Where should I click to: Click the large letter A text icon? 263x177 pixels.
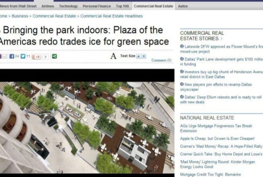[114, 56]
